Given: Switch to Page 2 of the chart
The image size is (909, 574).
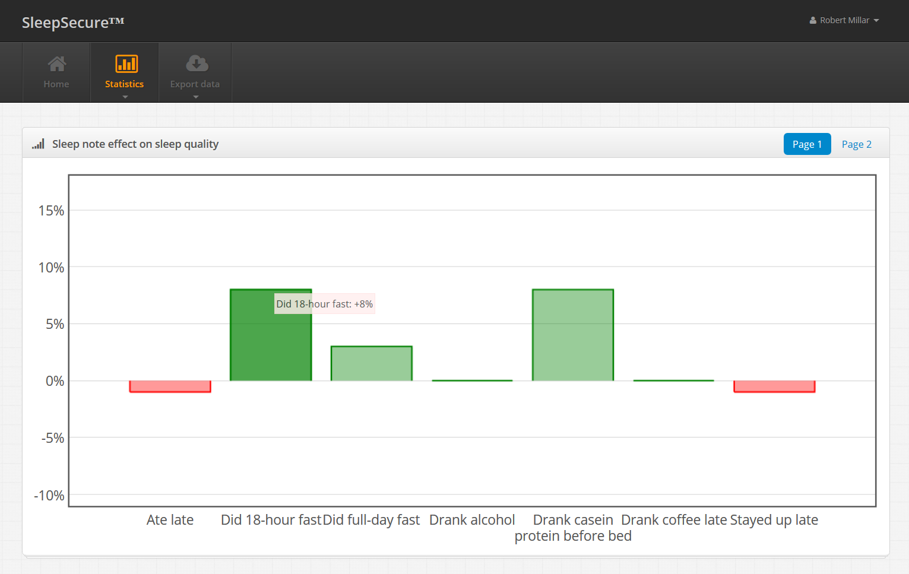Looking at the screenshot, I should tap(856, 144).
